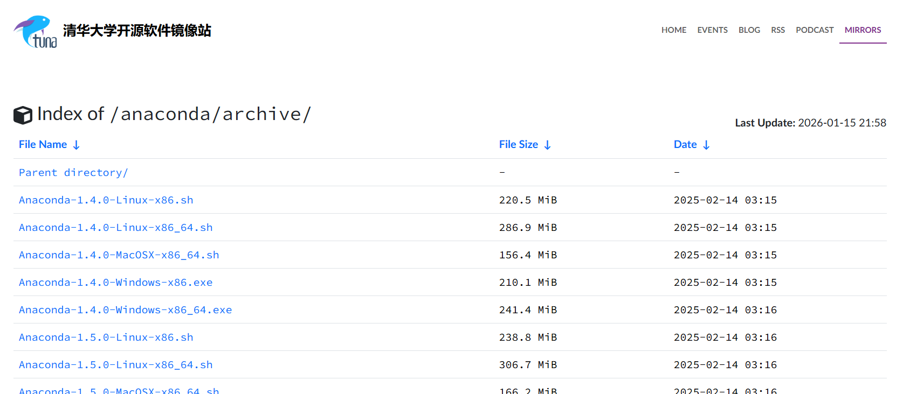910x394 pixels.
Task: Download Anaconda-1.4.0-Linux-x86_64.sh
Action: point(116,228)
